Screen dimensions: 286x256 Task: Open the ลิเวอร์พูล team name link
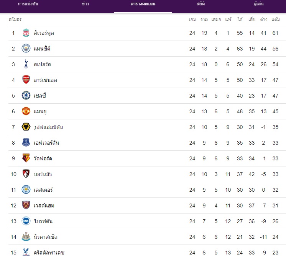coord(44,33)
